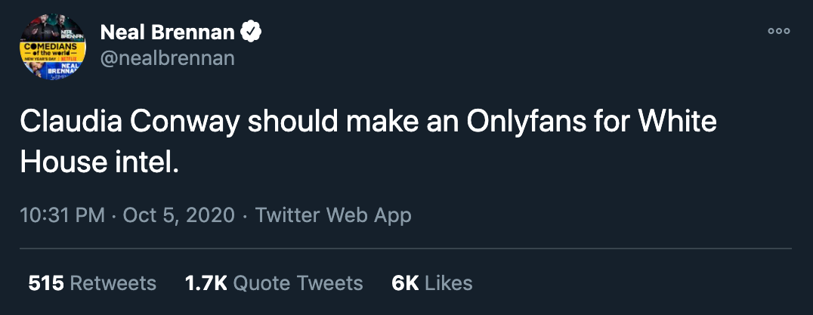Open the Twitter Web App source link
The image size is (813, 315).
(x=333, y=215)
